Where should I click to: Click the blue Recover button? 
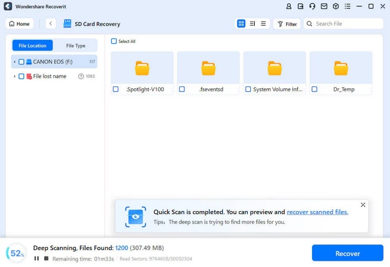(347, 253)
